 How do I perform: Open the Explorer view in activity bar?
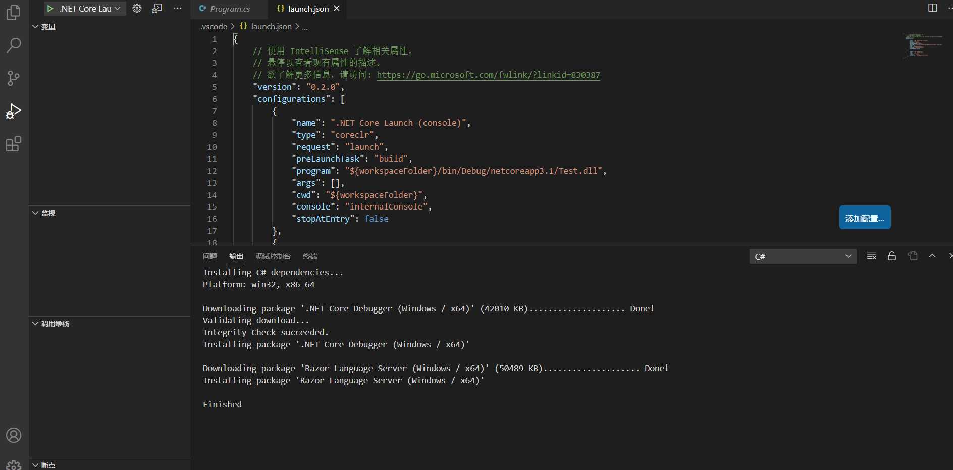click(x=14, y=13)
